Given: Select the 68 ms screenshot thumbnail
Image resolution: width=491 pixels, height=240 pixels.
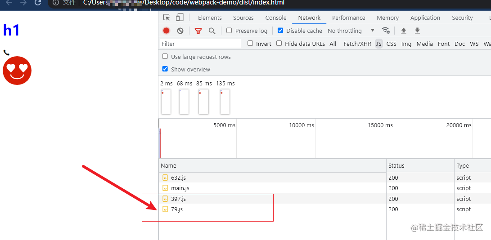Looking at the screenshot, I should pyautogui.click(x=184, y=102).
